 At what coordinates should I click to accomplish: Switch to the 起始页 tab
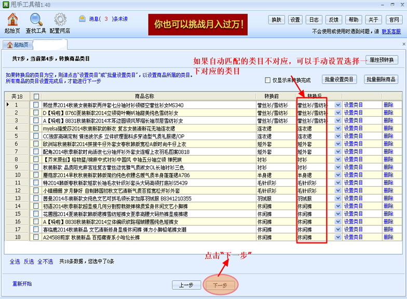point(18,45)
